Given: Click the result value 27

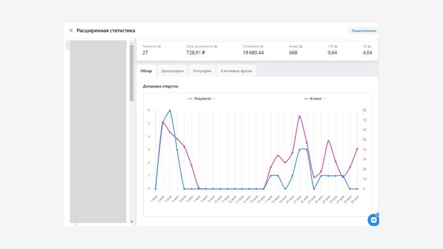Looking at the screenshot, I should (145, 53).
